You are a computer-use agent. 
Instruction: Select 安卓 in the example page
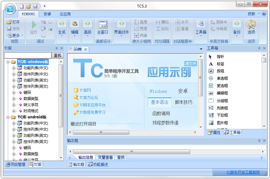(x=183, y=91)
